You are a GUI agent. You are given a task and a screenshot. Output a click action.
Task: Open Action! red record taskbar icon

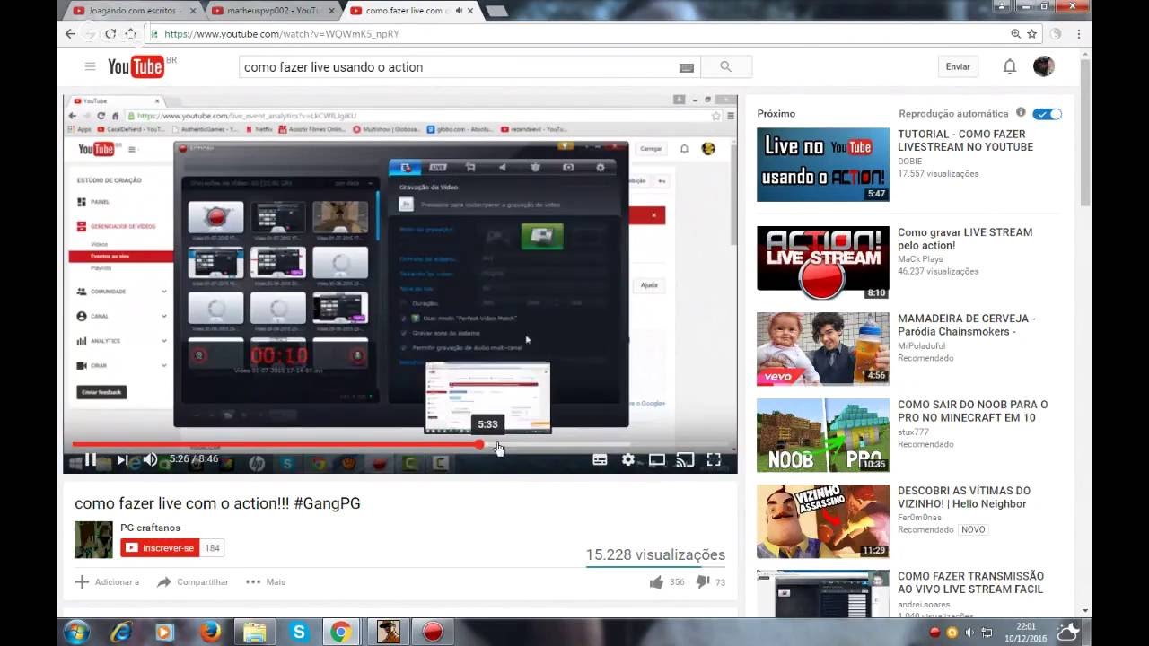434,632
